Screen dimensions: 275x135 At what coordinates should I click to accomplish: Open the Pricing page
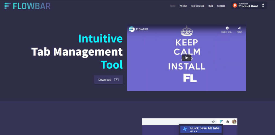pyautogui.click(x=183, y=6)
